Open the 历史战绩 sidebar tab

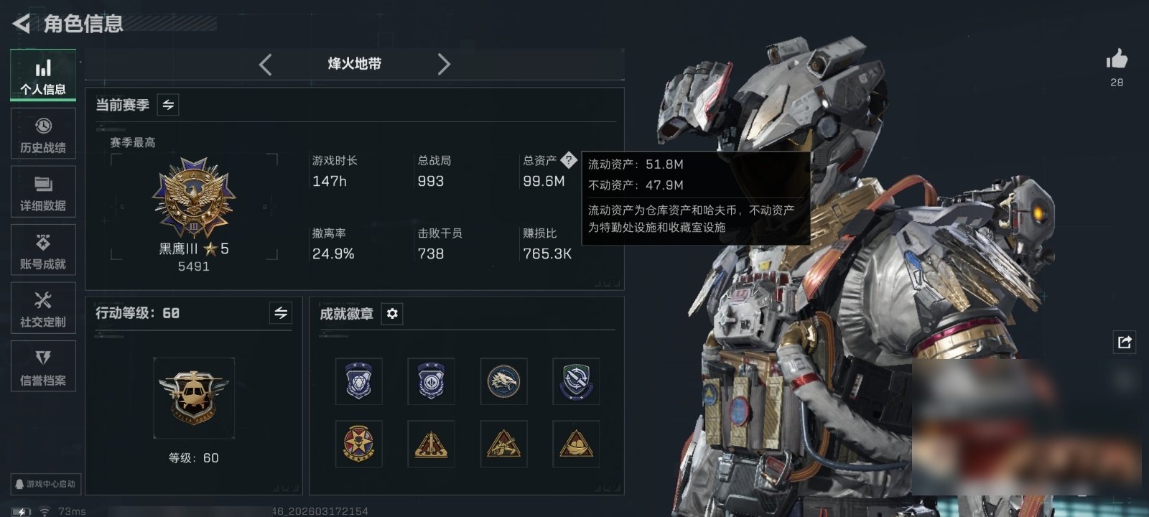point(43,134)
